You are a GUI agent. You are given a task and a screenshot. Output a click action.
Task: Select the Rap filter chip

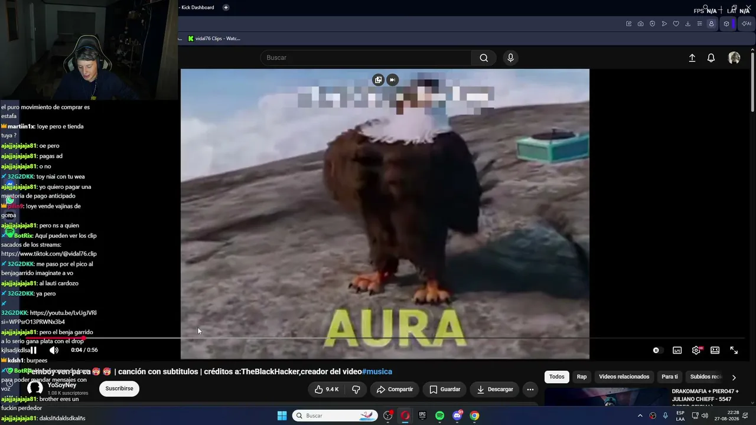point(582,377)
